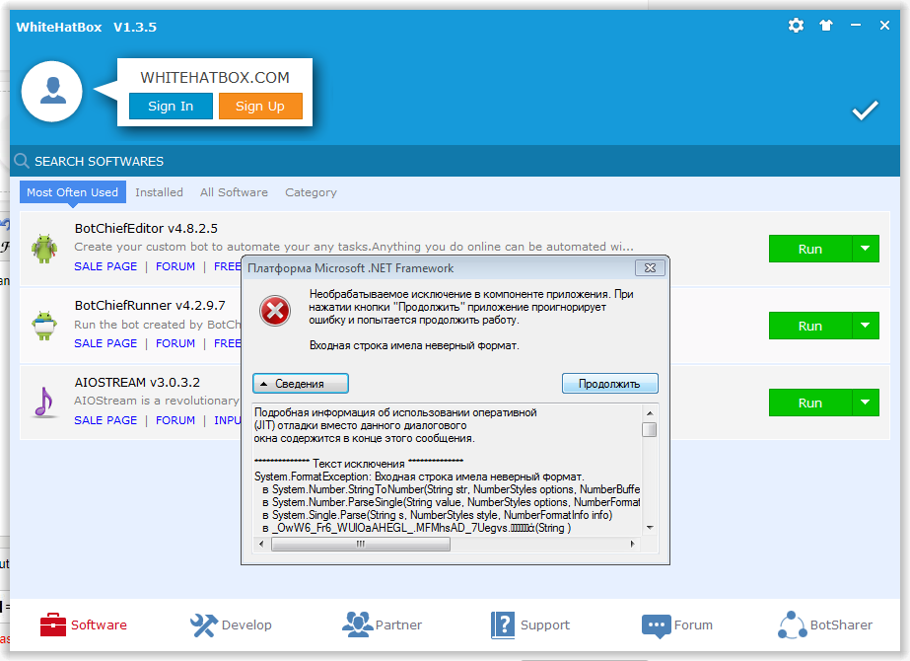This screenshot has height=661, width=910.
Task: Collapse details with Сведения button
Action: tap(301, 383)
